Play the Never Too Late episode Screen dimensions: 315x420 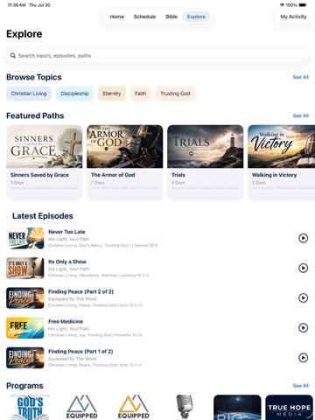coord(303,238)
